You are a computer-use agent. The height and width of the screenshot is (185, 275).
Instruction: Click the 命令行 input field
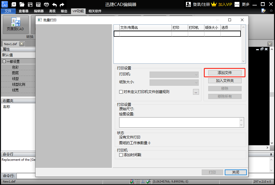(x=26, y=176)
